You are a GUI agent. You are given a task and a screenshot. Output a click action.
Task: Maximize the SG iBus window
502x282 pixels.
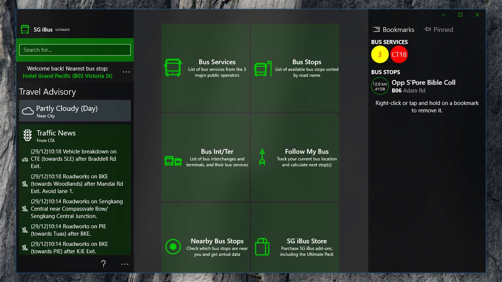pos(461,15)
